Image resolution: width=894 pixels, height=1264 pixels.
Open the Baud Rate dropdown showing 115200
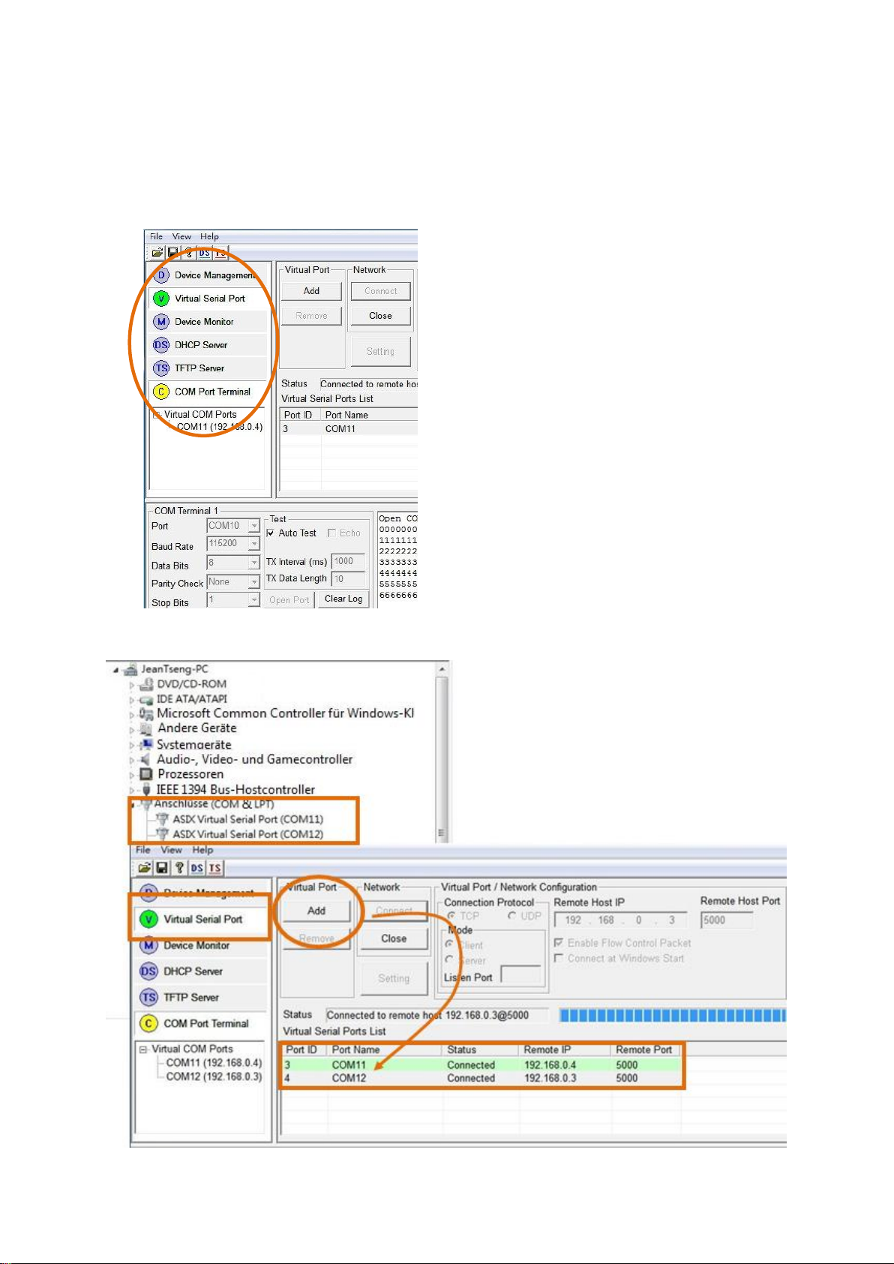coord(254,544)
